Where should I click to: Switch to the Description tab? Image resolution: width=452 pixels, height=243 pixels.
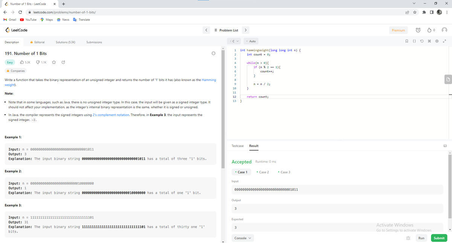pos(12,42)
